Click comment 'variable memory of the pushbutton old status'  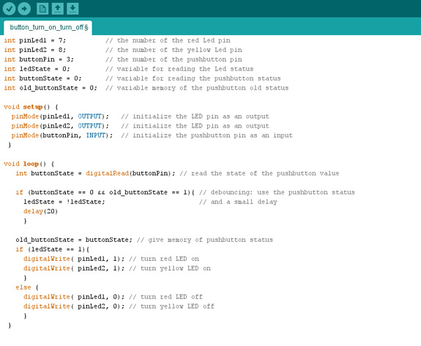203,88
